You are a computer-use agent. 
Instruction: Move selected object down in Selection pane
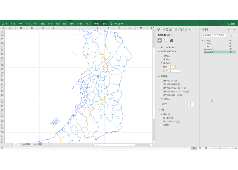coord(235,35)
